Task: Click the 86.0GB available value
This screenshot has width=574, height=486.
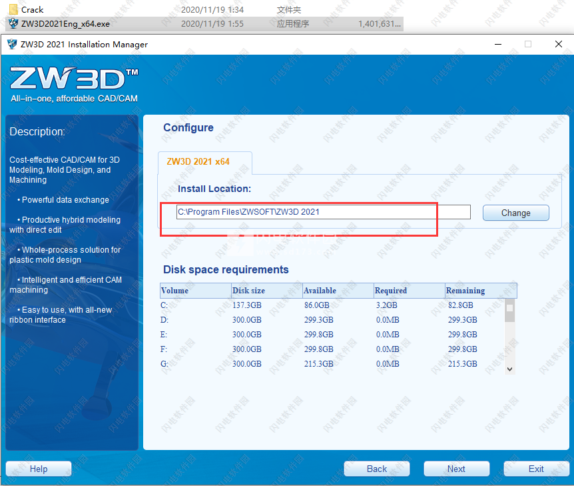Action: click(317, 305)
